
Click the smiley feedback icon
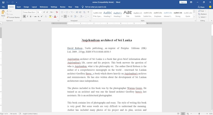pyautogui.click(x=210, y=7)
